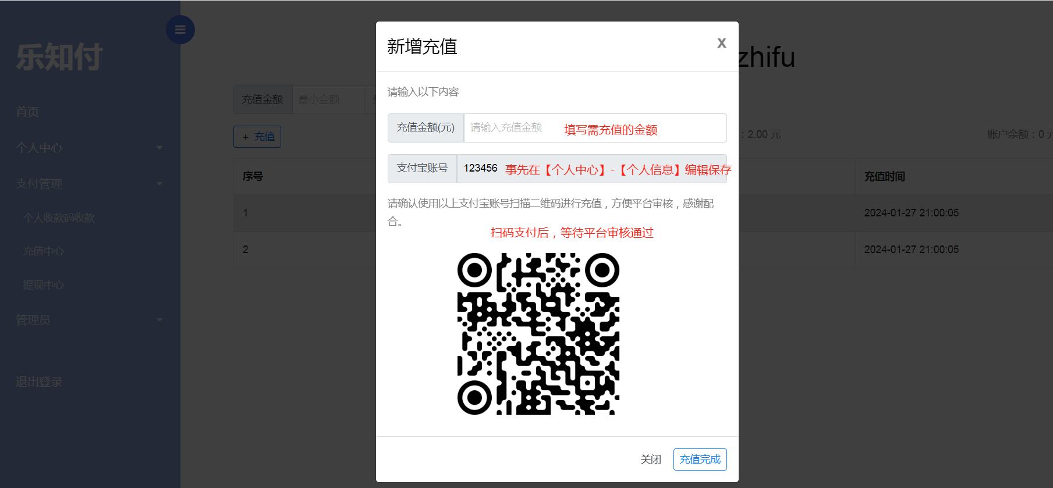The height and width of the screenshot is (488, 1053).
Task: Click the 新增充值 dialog title
Action: tap(422, 47)
